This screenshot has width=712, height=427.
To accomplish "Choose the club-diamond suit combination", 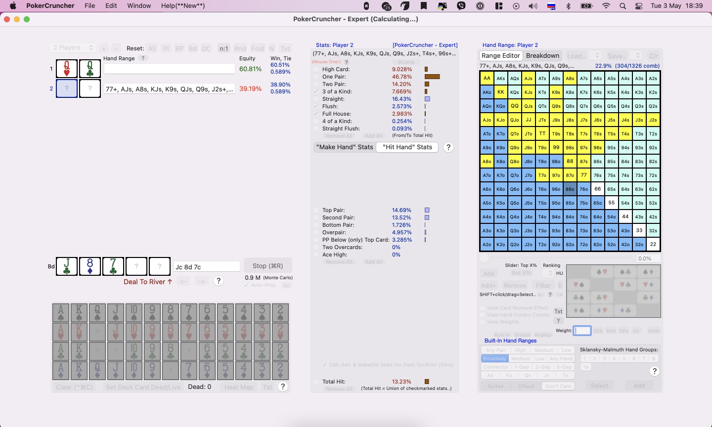I will tap(649, 298).
